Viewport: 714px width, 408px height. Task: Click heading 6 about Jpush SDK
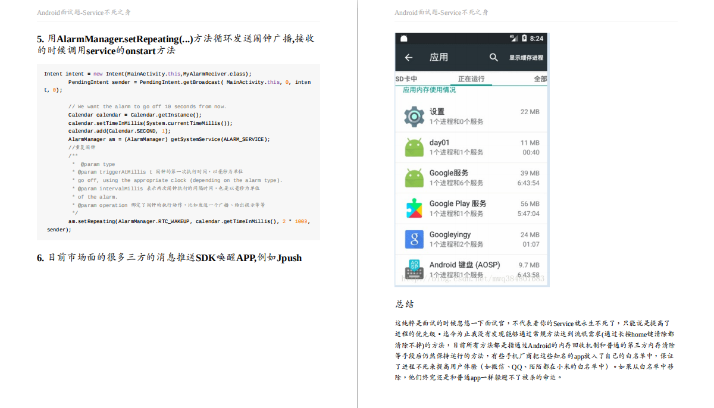[x=170, y=258]
